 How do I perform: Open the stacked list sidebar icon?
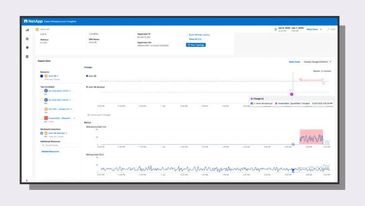coord(27,56)
